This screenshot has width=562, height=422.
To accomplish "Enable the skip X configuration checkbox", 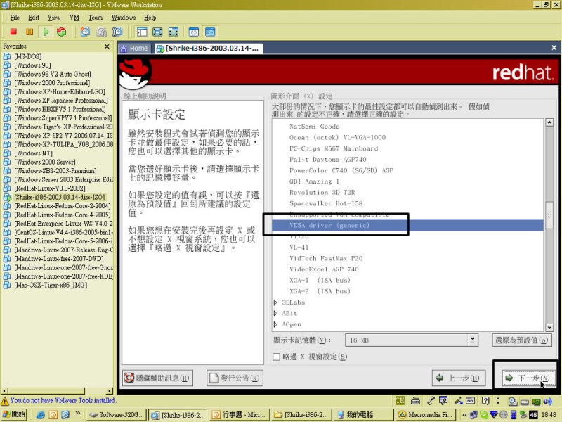I will tap(276, 357).
